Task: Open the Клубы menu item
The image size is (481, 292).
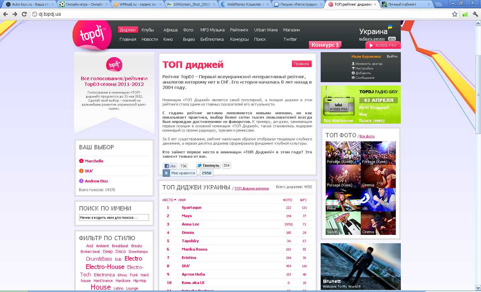Action: click(148, 30)
